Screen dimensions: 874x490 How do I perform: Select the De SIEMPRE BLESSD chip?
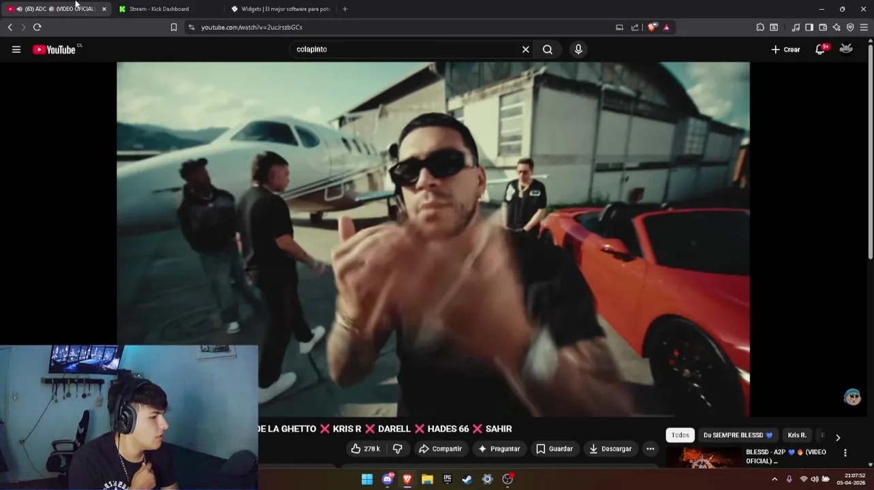point(738,435)
